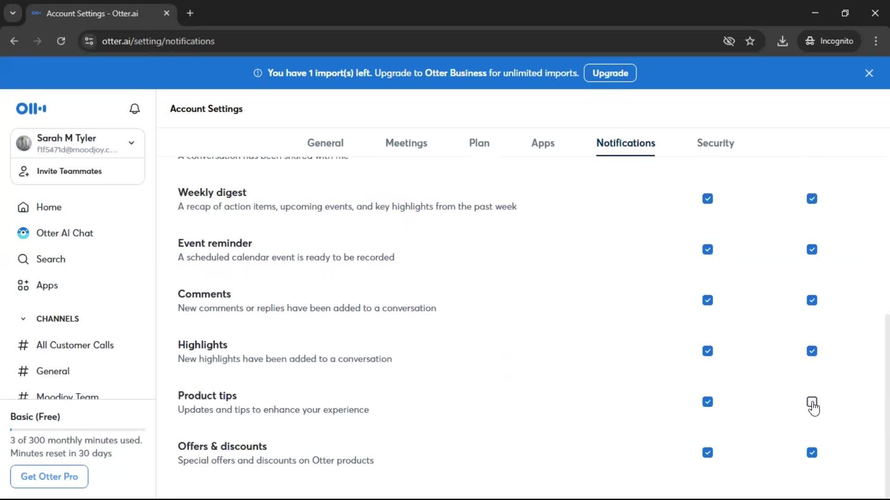
Task: Open the notifications bell icon
Action: coord(134,109)
